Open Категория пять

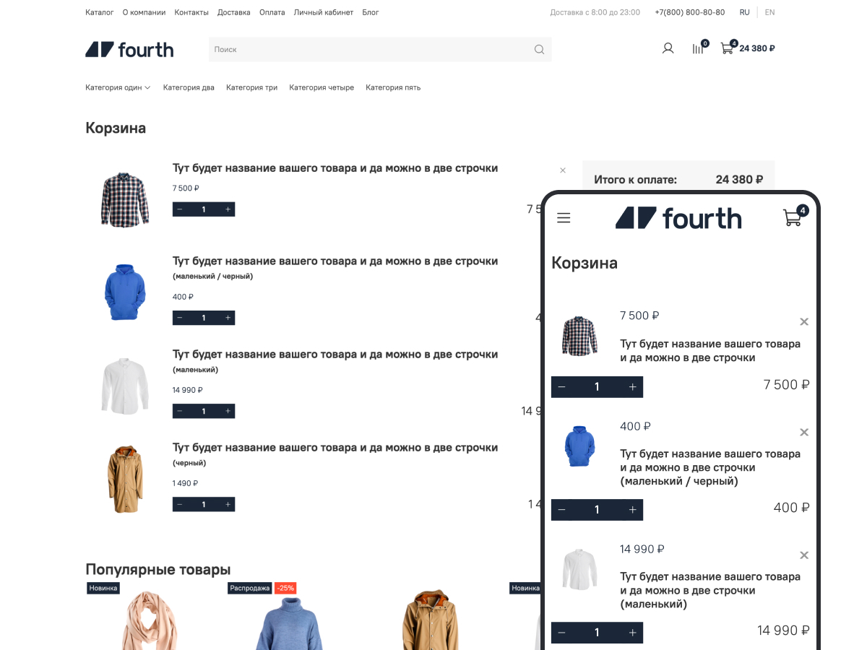[393, 87]
